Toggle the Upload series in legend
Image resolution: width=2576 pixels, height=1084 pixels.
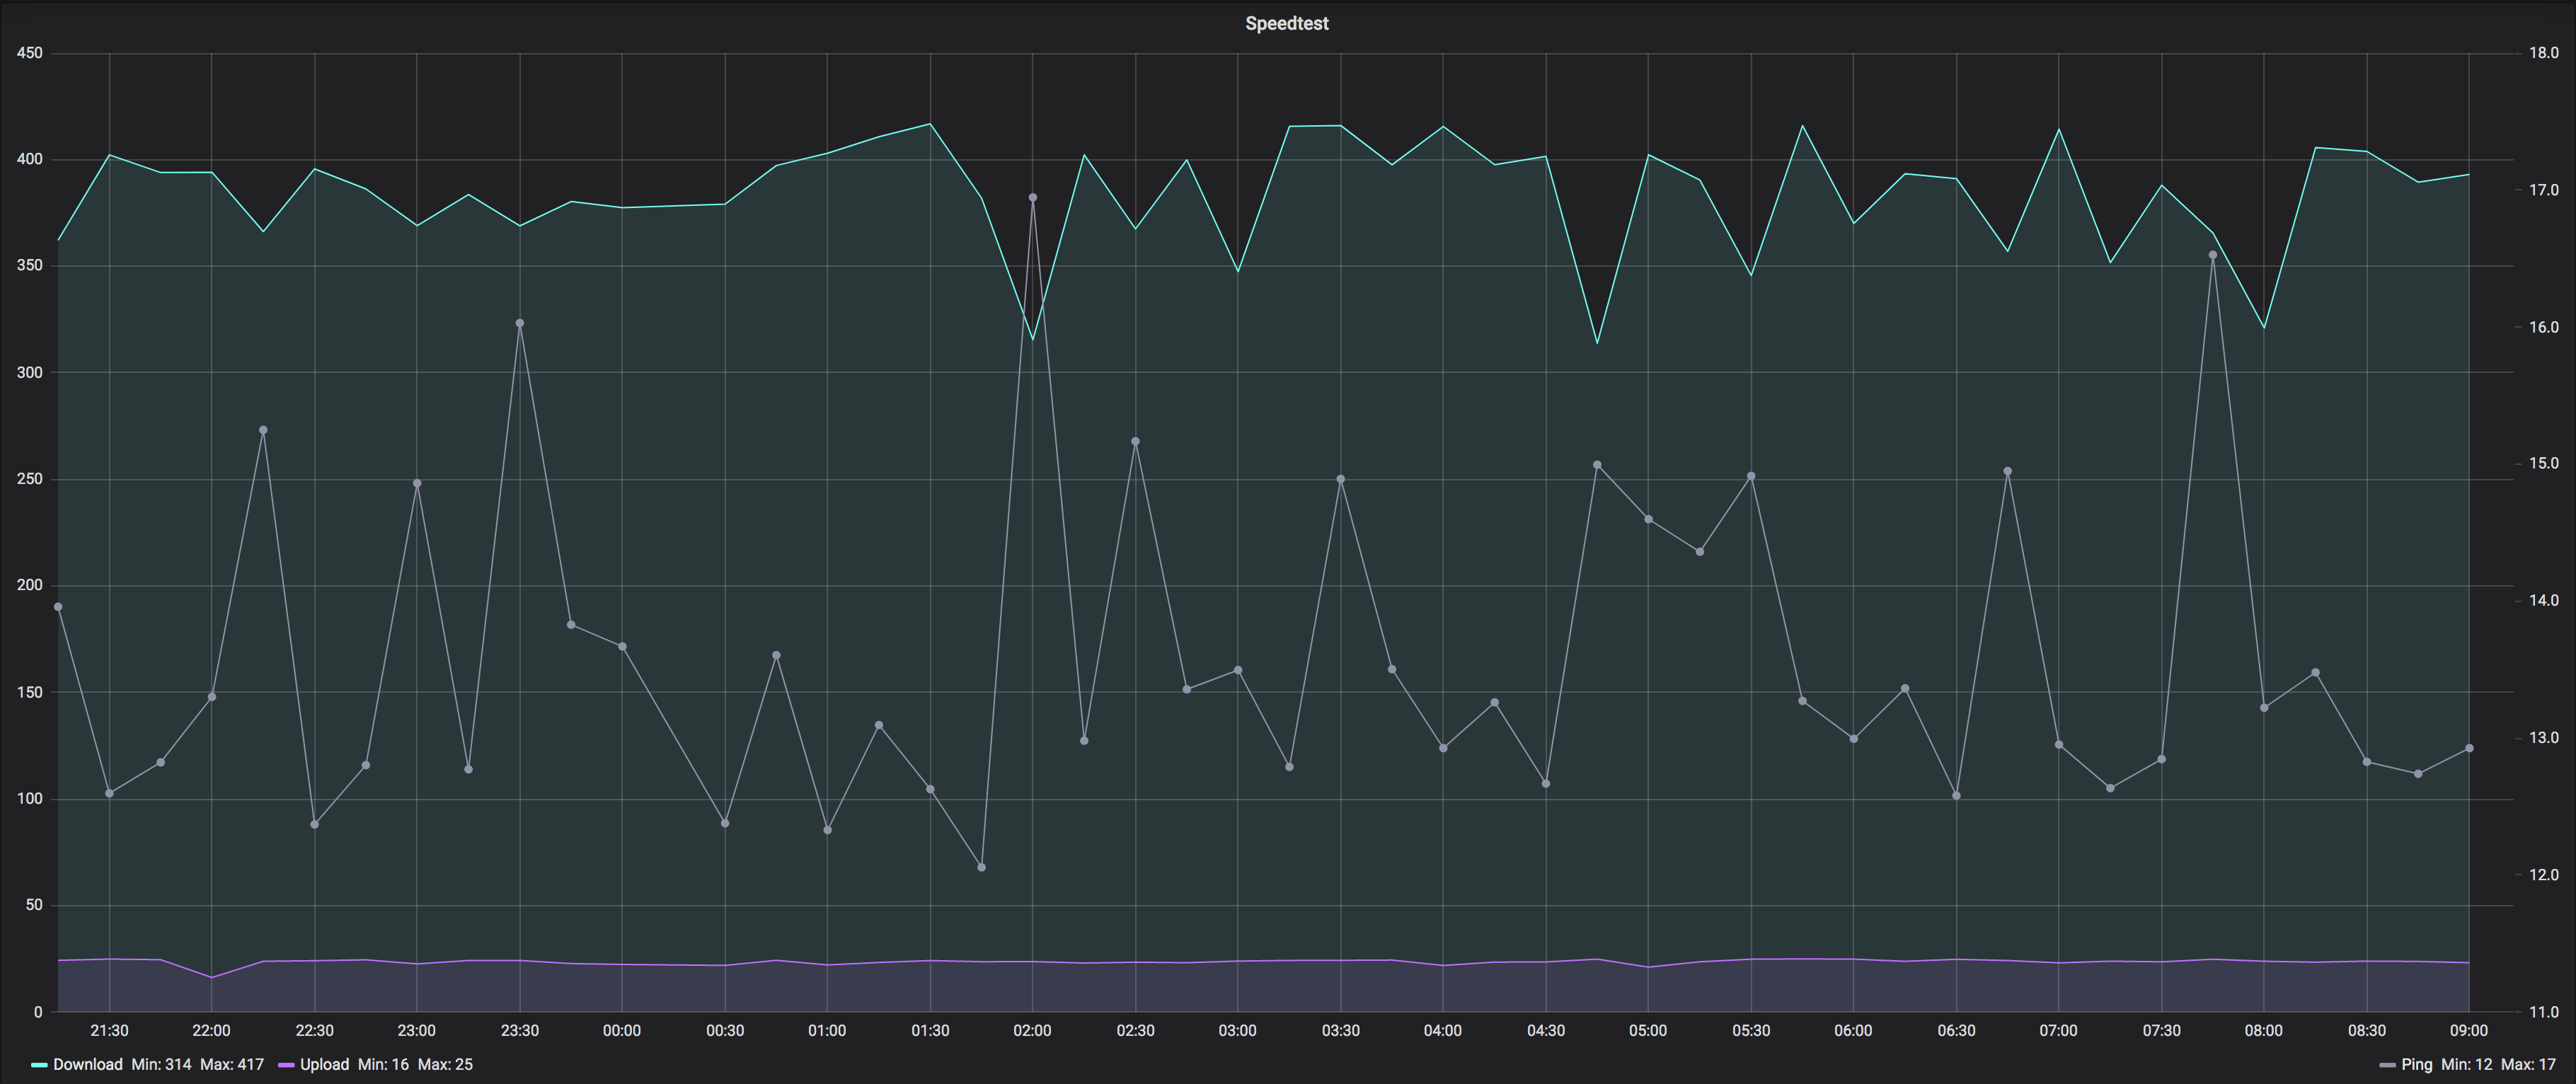coord(324,1064)
